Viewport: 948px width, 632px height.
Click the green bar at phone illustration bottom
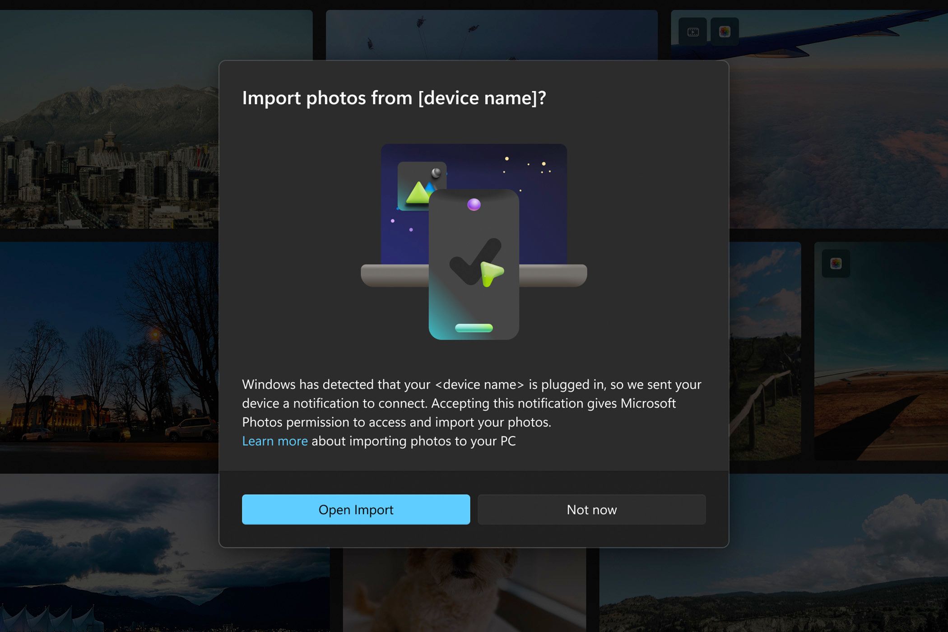[x=474, y=328]
